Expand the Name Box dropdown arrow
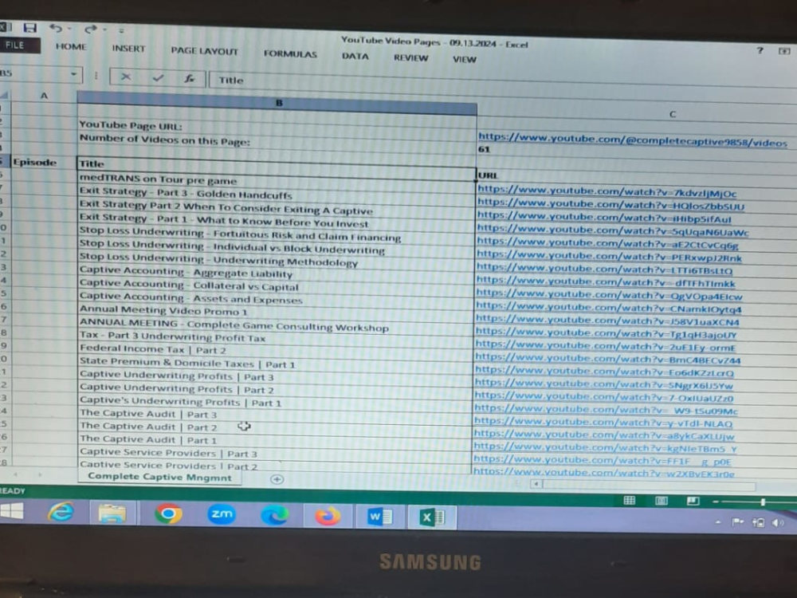The width and height of the screenshot is (797, 598). [74, 74]
